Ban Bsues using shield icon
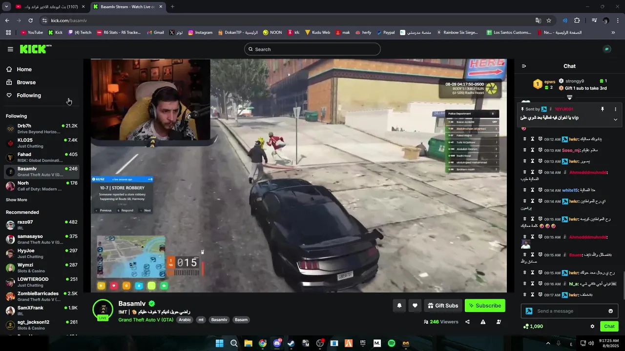 click(541, 254)
